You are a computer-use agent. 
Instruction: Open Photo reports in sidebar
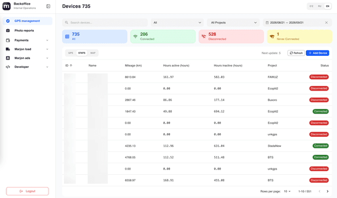(x=27, y=31)
